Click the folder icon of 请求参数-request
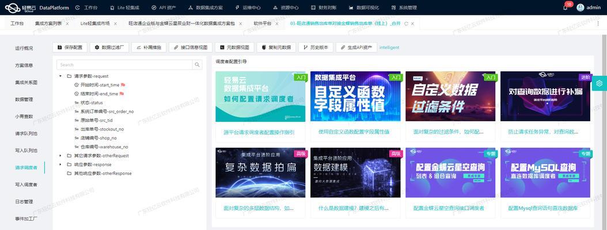Screen dimensions: 607x230 (69, 76)
